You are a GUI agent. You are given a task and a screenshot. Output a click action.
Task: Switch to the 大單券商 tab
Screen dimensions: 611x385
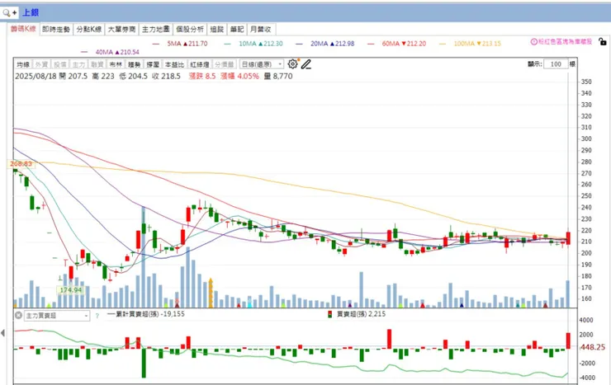click(x=121, y=29)
